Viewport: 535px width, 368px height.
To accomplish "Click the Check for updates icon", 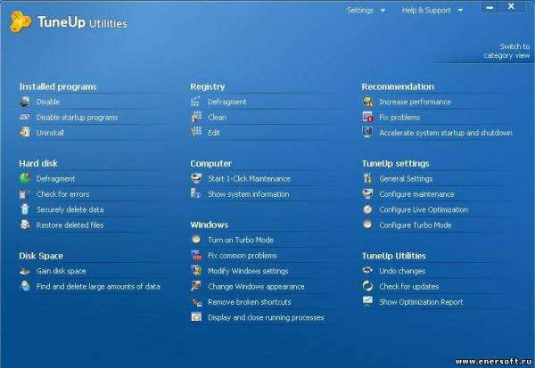I will (x=367, y=286).
